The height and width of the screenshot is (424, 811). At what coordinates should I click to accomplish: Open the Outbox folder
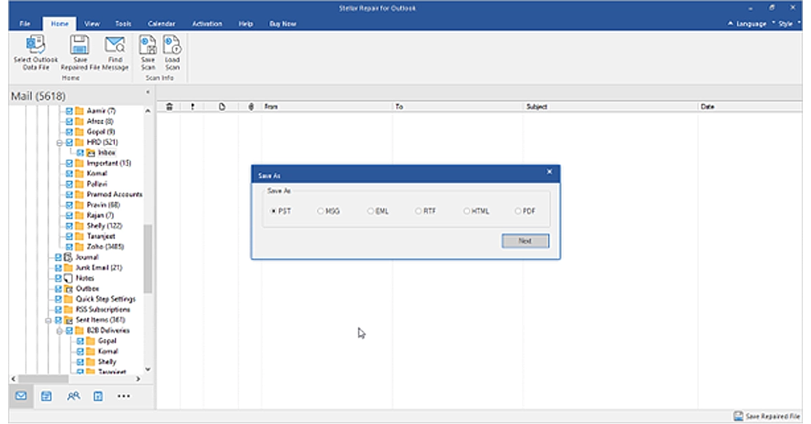(x=87, y=289)
